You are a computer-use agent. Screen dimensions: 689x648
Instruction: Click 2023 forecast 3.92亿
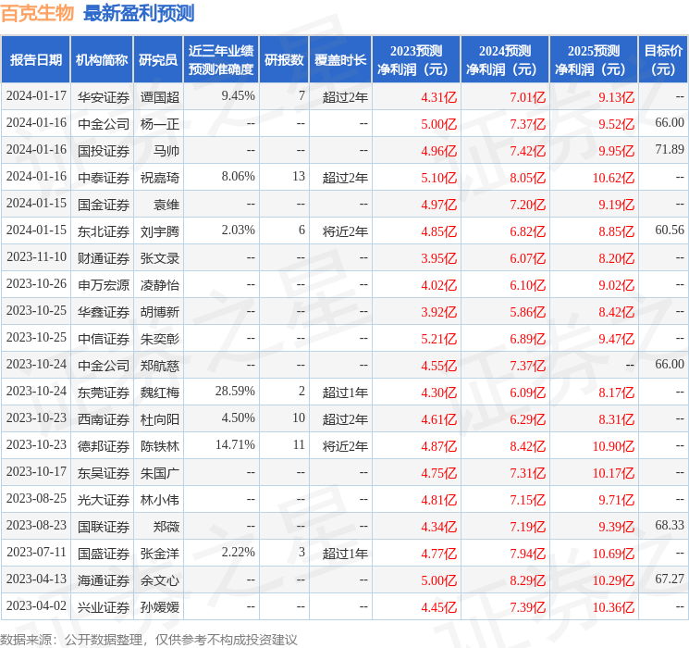coord(439,312)
